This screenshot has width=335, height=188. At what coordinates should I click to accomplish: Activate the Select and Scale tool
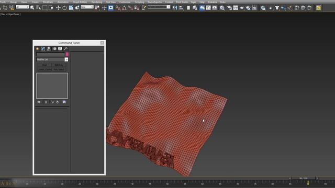point(71,8)
